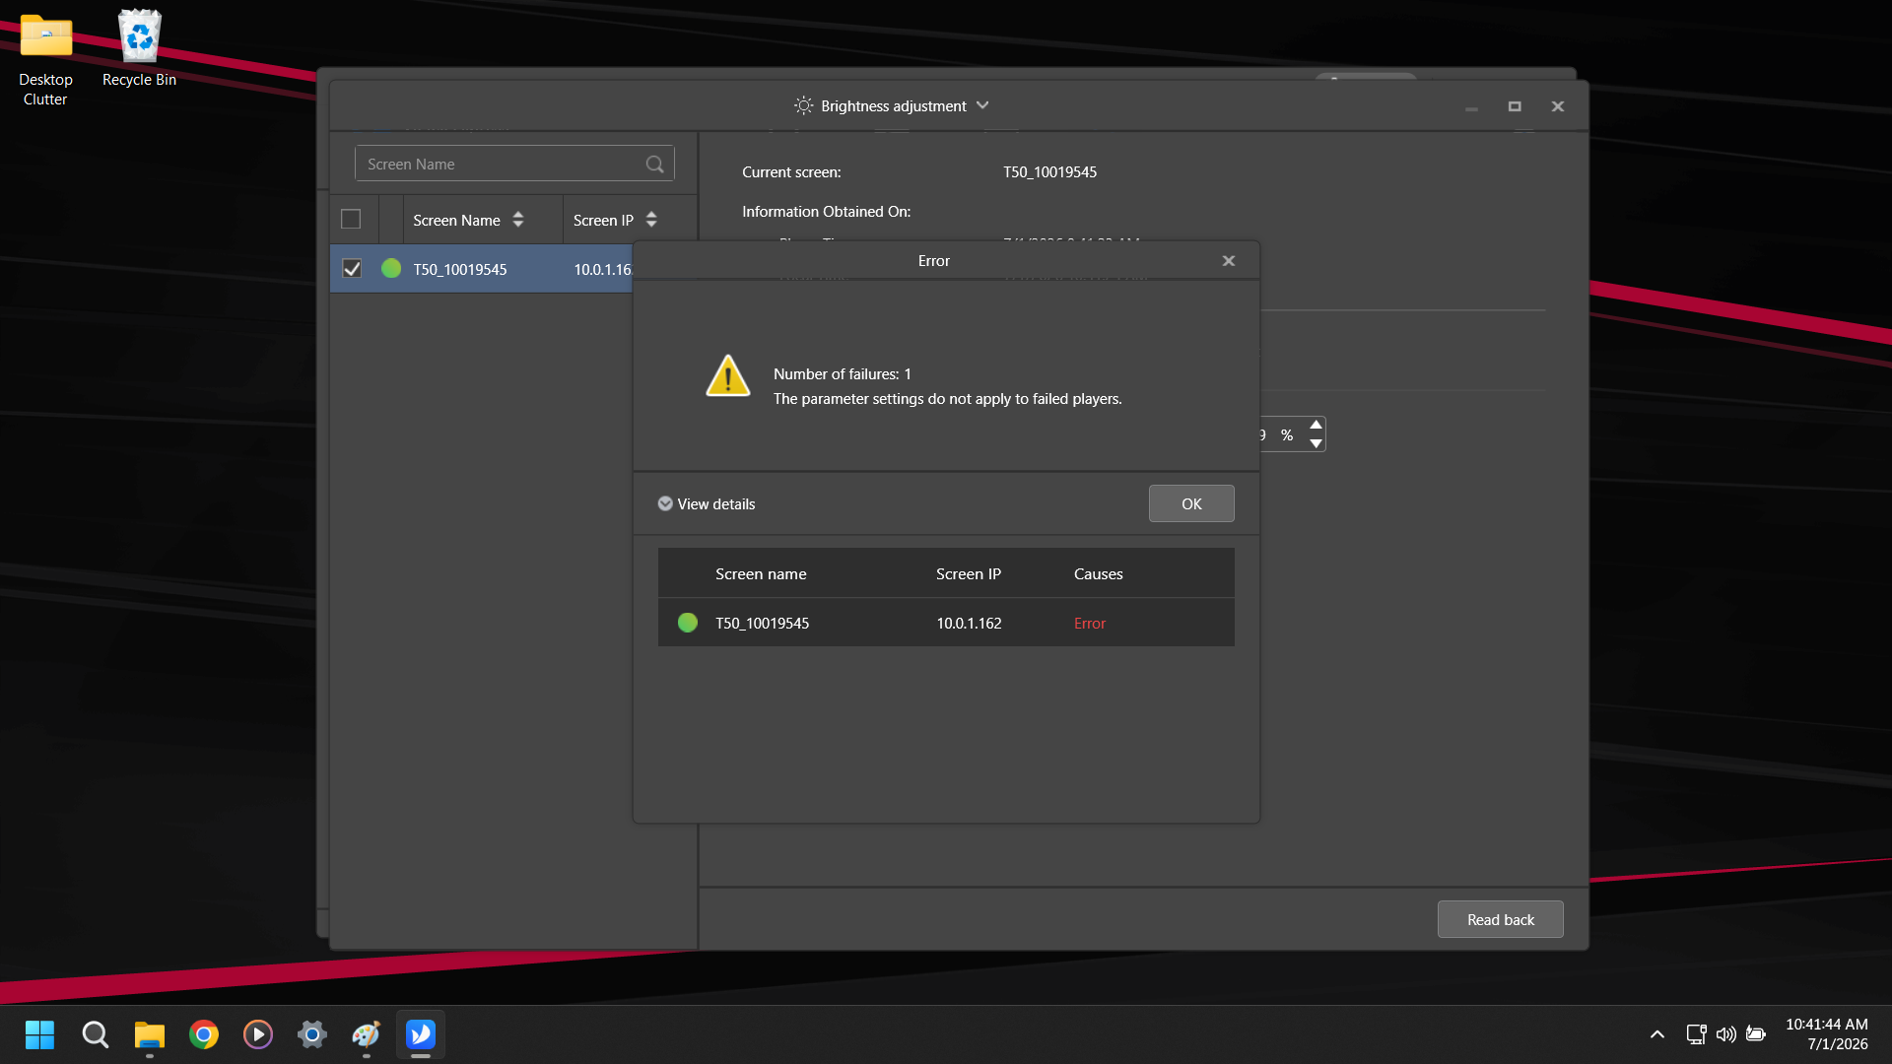Viewport: 1892px width, 1064px height.
Task: Click the search magnifier in Screen Name field
Action: pos(654,165)
